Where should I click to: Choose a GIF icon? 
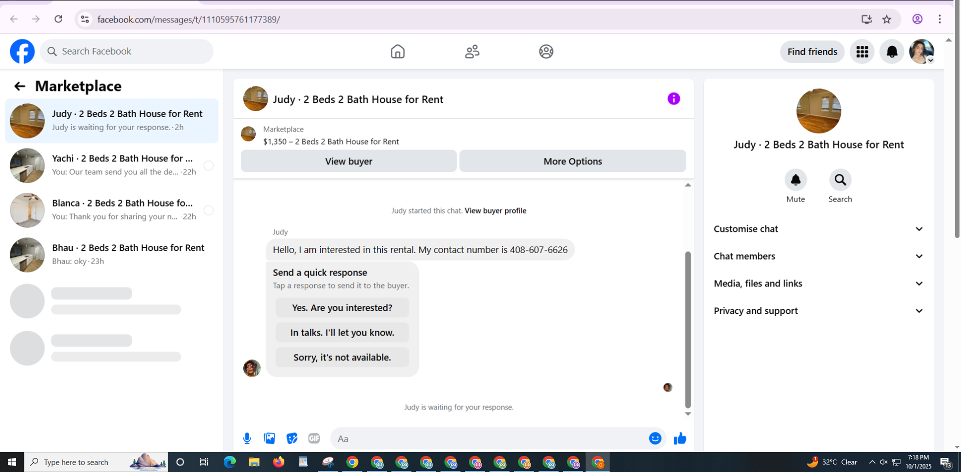(314, 438)
